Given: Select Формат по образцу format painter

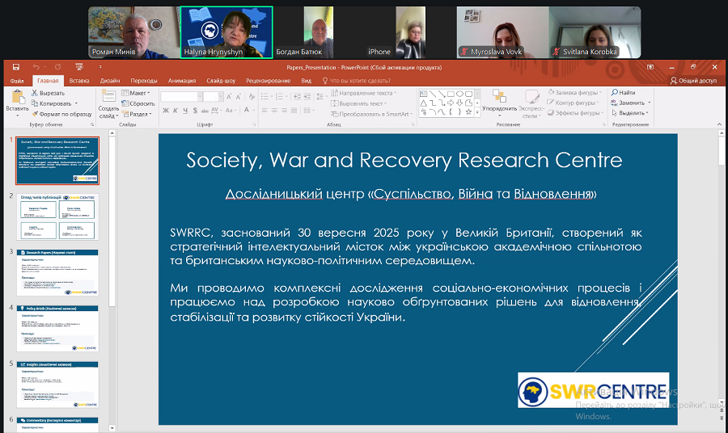Looking at the screenshot, I should click(x=61, y=114).
